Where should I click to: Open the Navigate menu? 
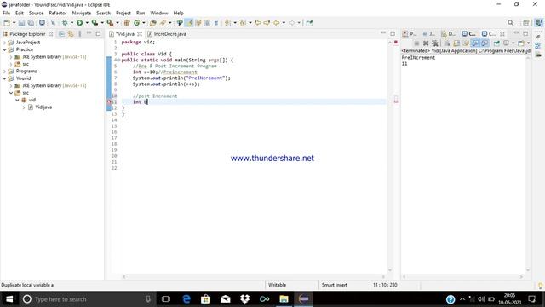(x=82, y=13)
